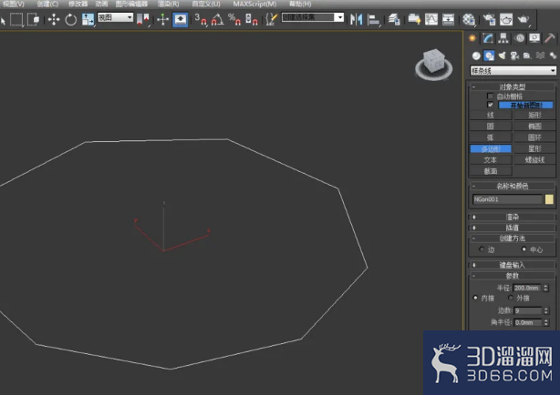560x395 pixels.
Task: Select the Systems category icon
Action: click(x=553, y=56)
